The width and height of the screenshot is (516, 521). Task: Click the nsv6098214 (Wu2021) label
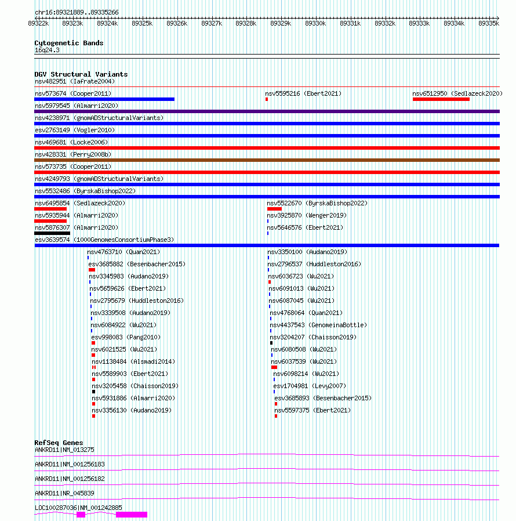pyautogui.click(x=306, y=374)
